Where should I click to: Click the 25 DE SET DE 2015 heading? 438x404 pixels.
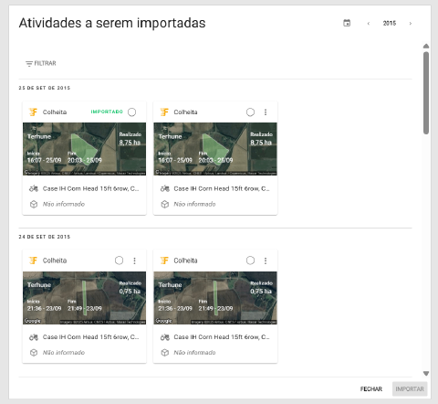point(45,88)
